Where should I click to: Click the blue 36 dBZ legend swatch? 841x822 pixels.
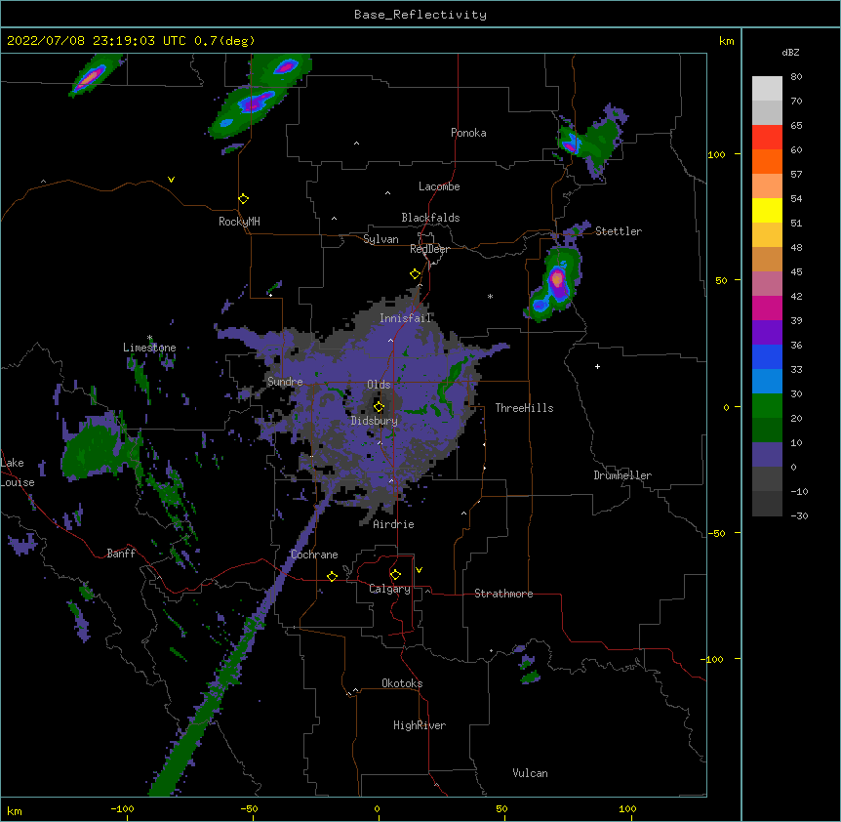pos(767,356)
